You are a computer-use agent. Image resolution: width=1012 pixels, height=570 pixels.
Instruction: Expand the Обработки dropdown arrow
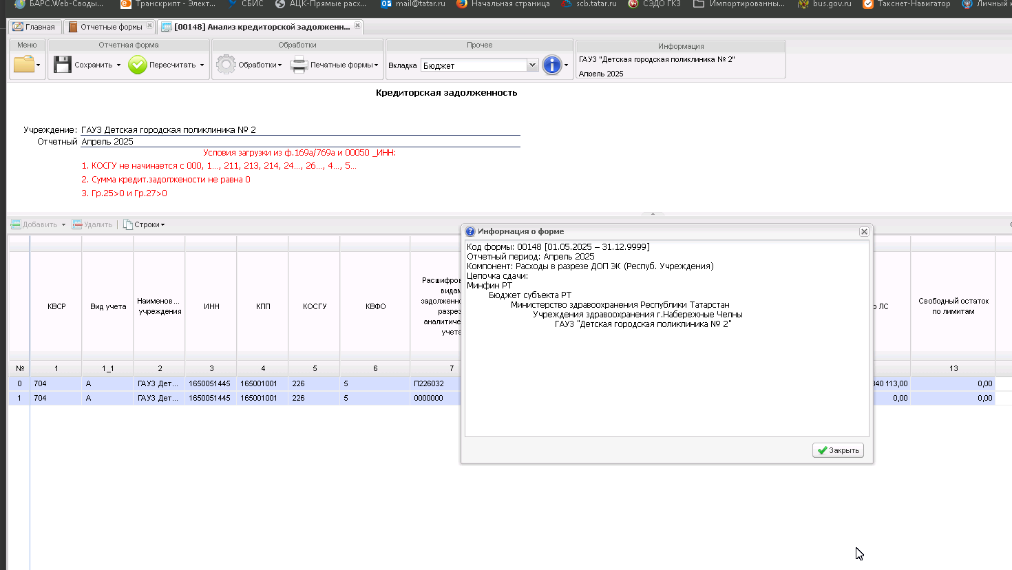pyautogui.click(x=280, y=65)
